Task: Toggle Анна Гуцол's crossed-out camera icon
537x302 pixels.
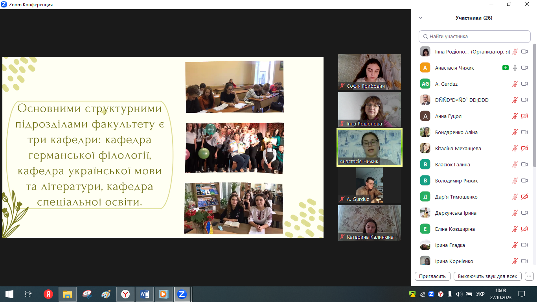Action: point(524,116)
